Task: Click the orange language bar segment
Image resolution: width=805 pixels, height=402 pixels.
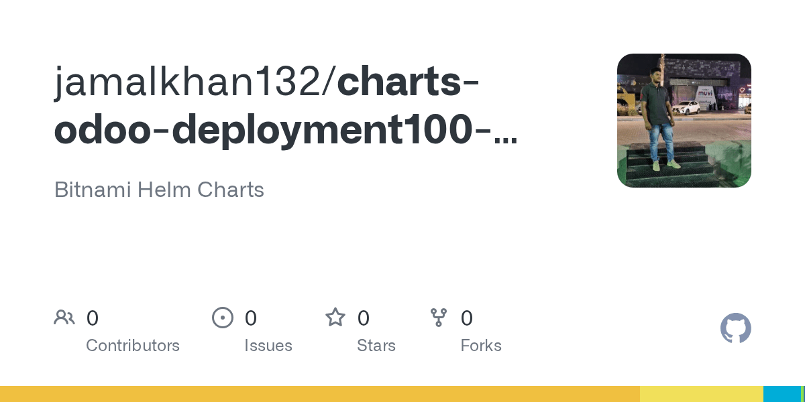Action: [319, 394]
